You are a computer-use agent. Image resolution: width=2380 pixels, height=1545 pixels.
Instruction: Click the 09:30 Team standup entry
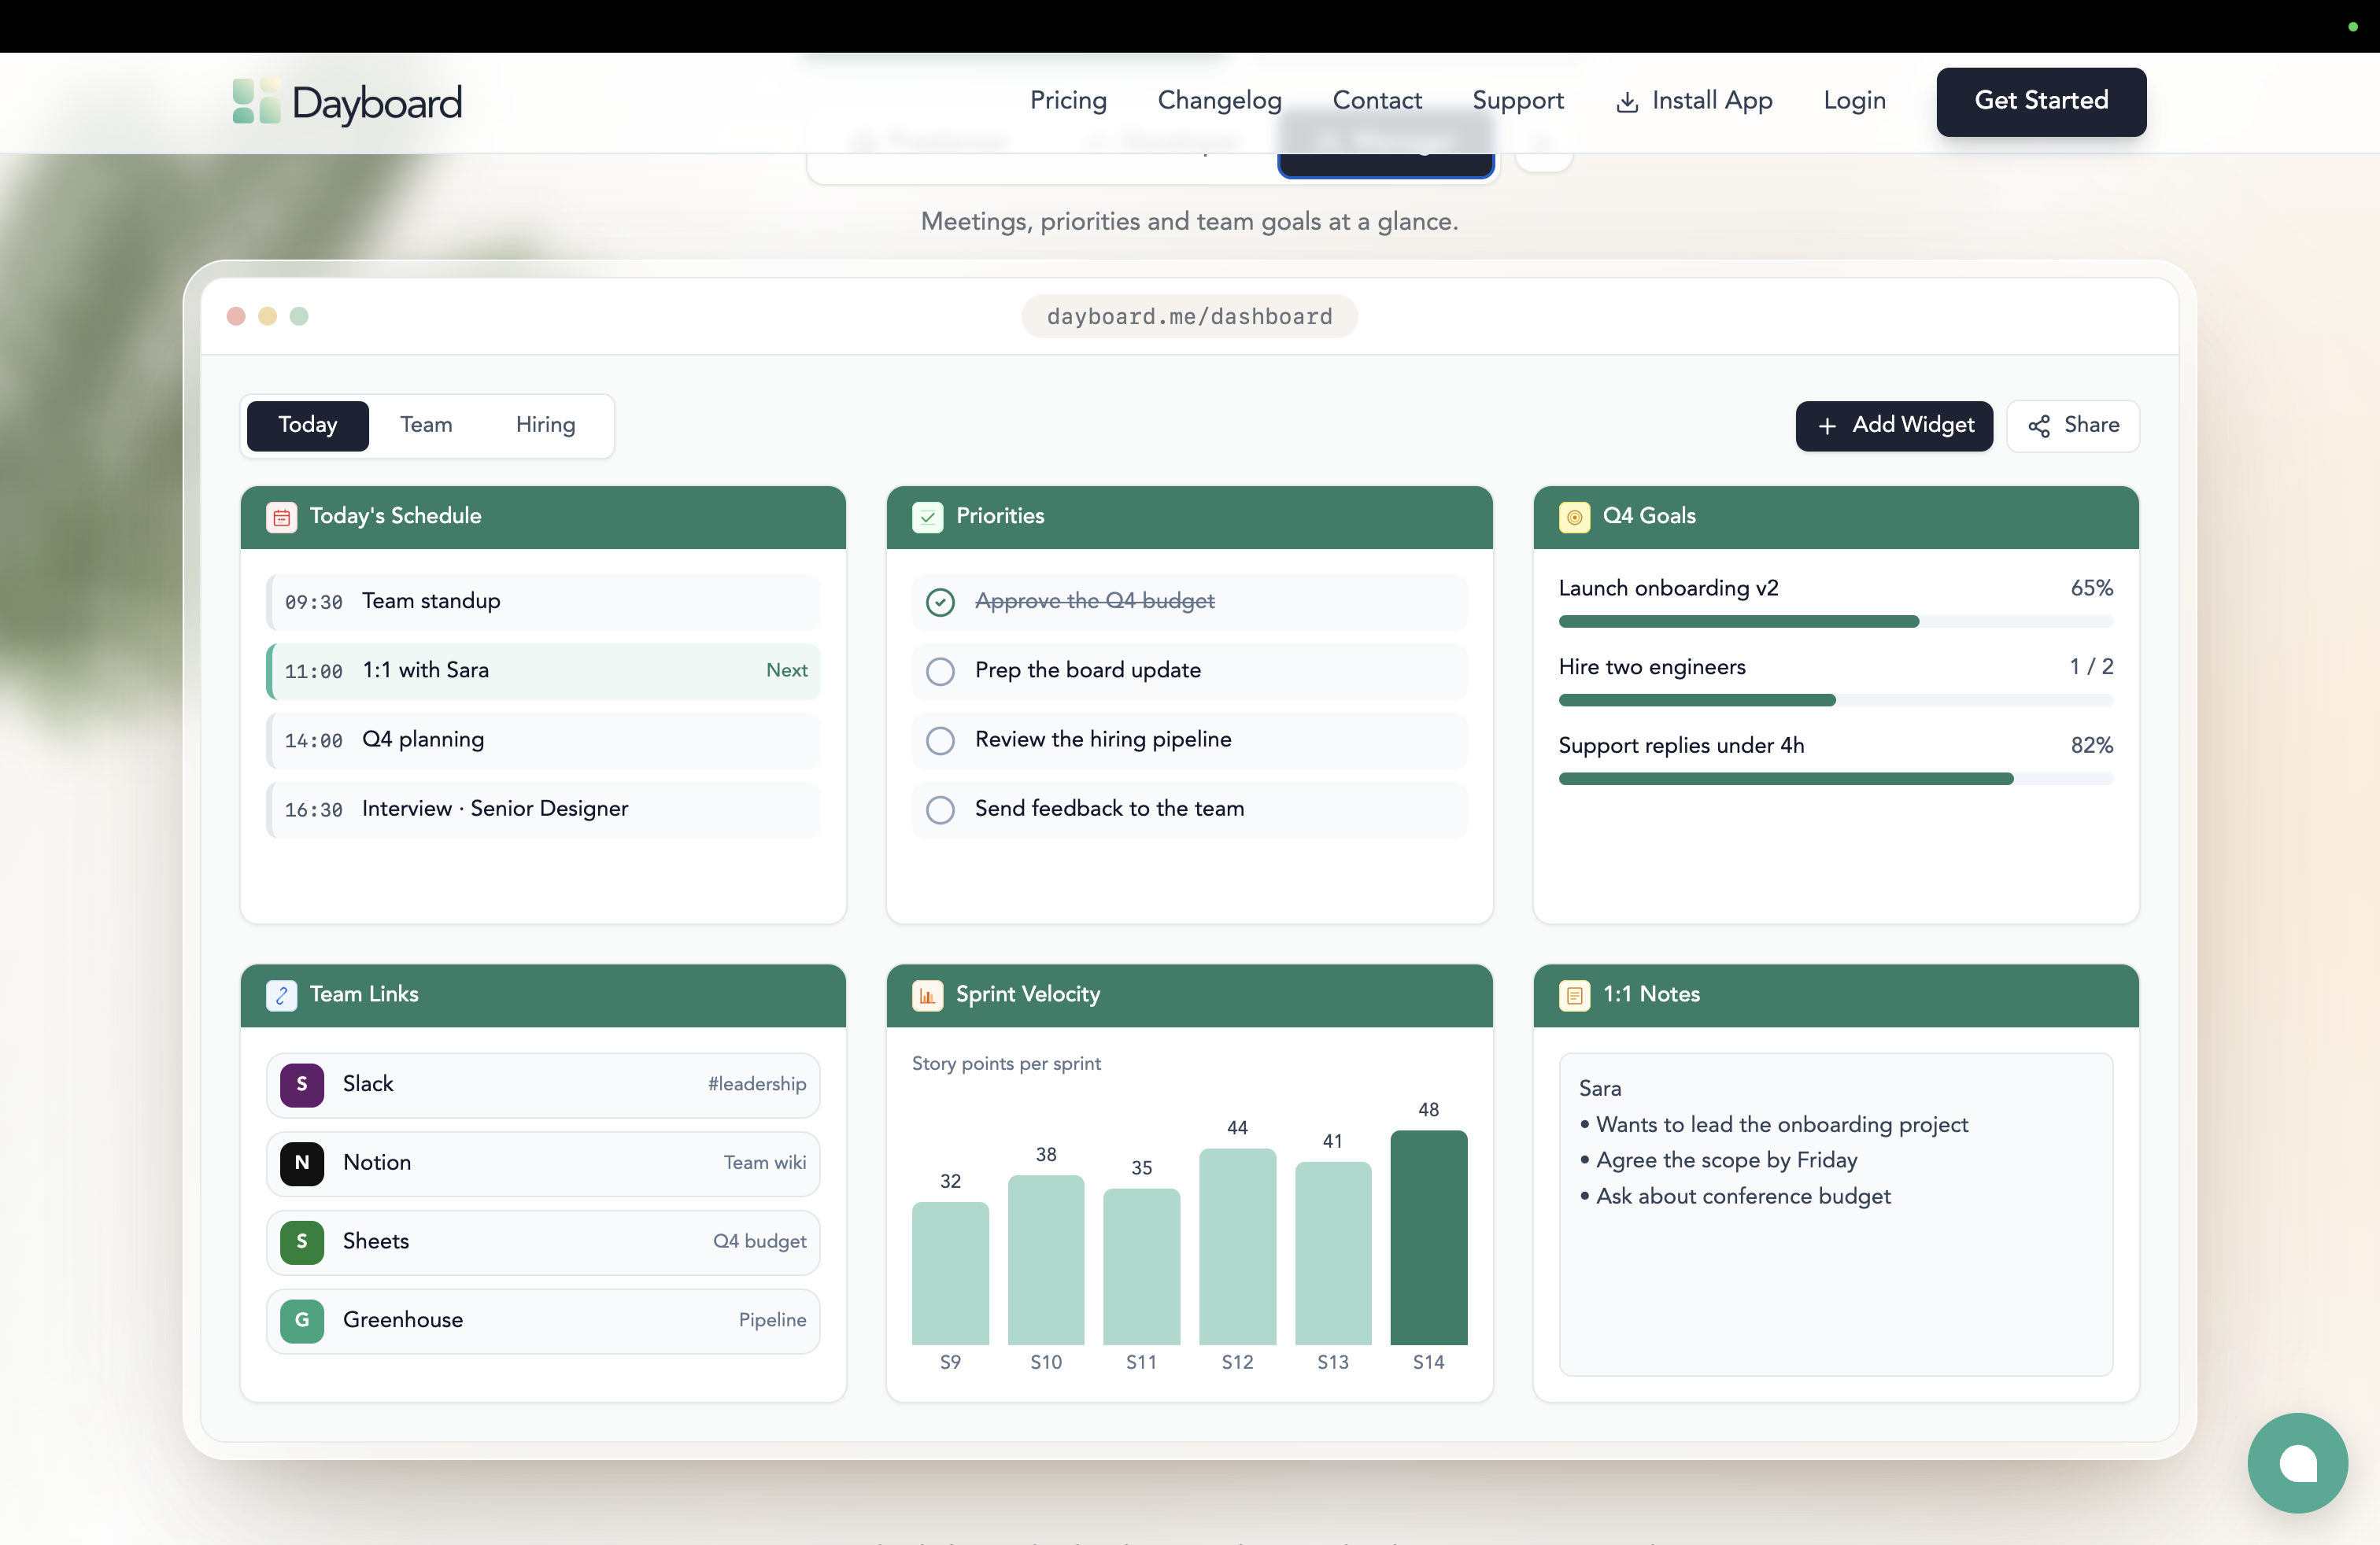[x=543, y=602]
